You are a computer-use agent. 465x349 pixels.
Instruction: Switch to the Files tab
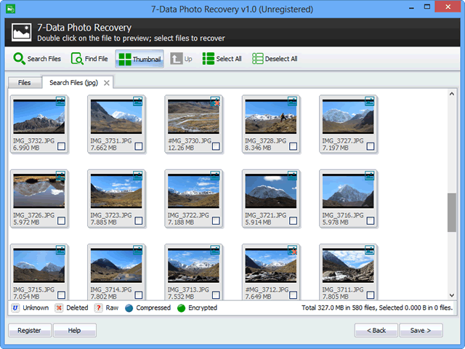pos(25,83)
